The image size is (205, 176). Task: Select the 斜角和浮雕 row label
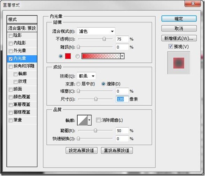coord(24,66)
